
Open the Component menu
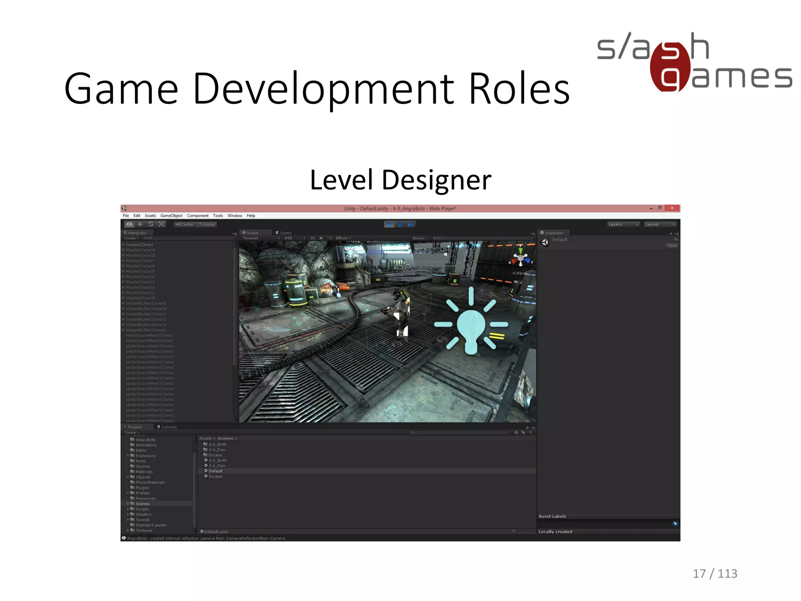[198, 216]
